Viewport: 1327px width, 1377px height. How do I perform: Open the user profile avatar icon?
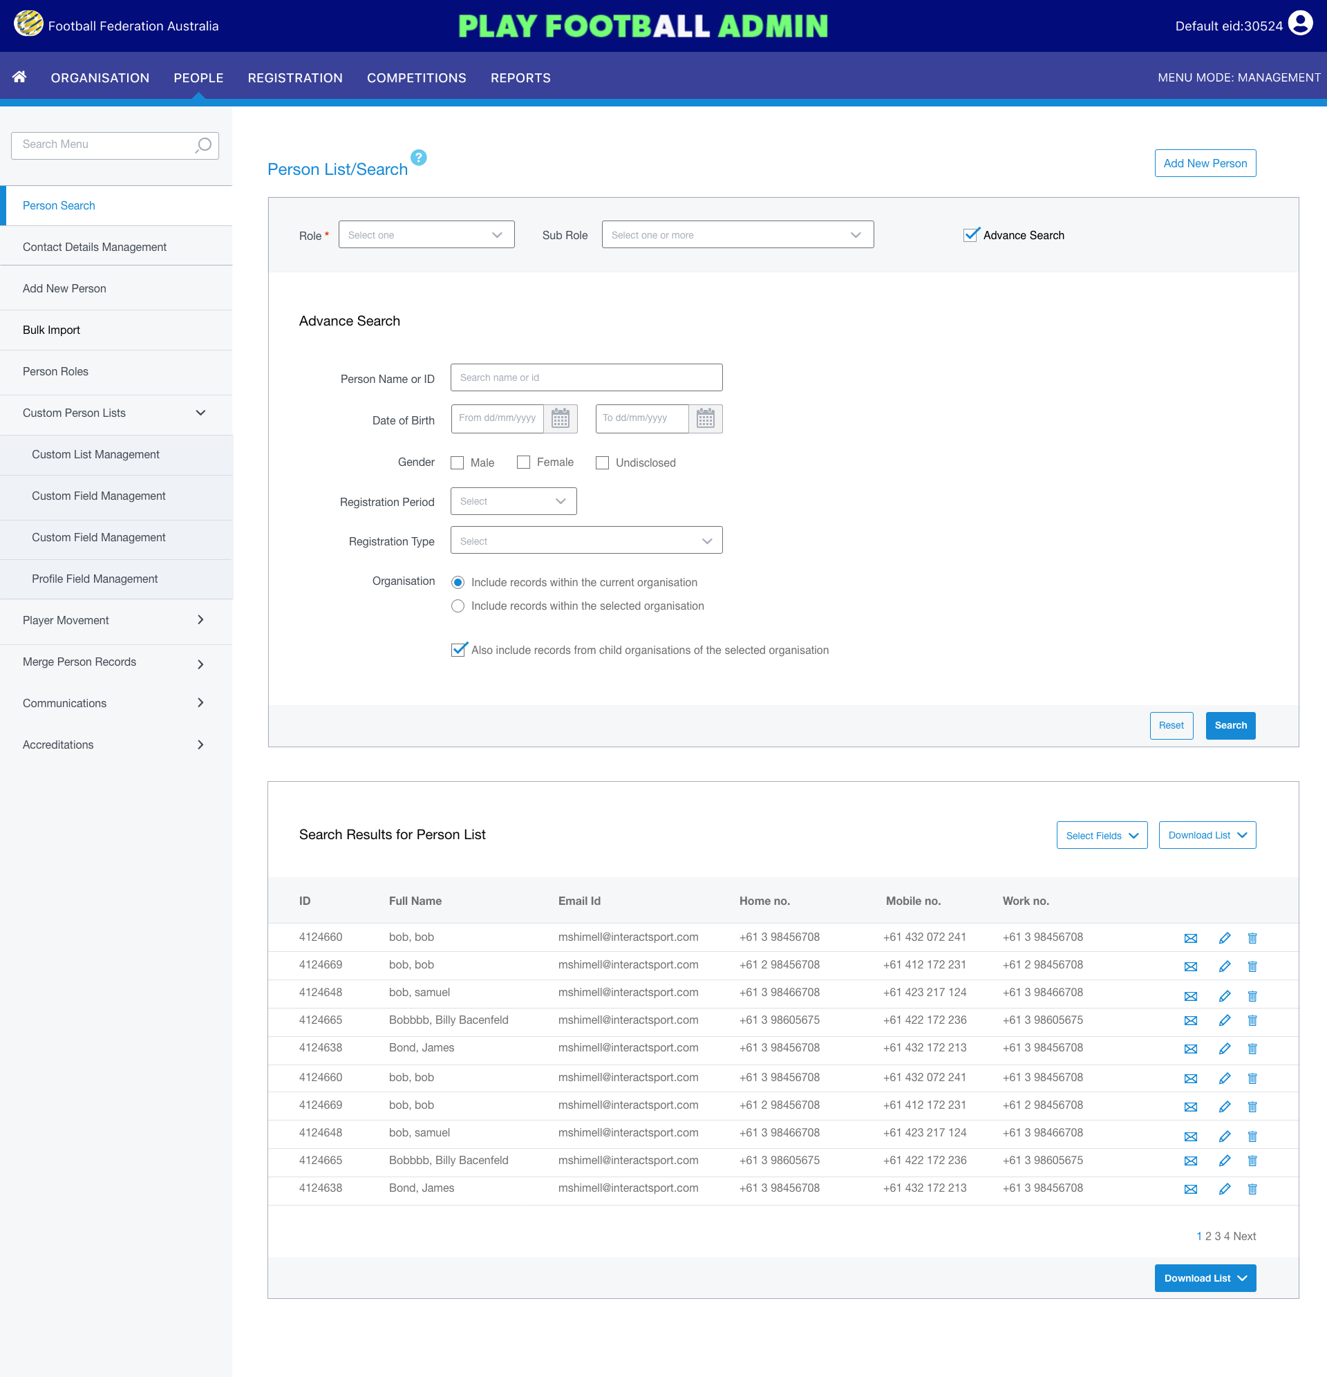pyautogui.click(x=1299, y=24)
